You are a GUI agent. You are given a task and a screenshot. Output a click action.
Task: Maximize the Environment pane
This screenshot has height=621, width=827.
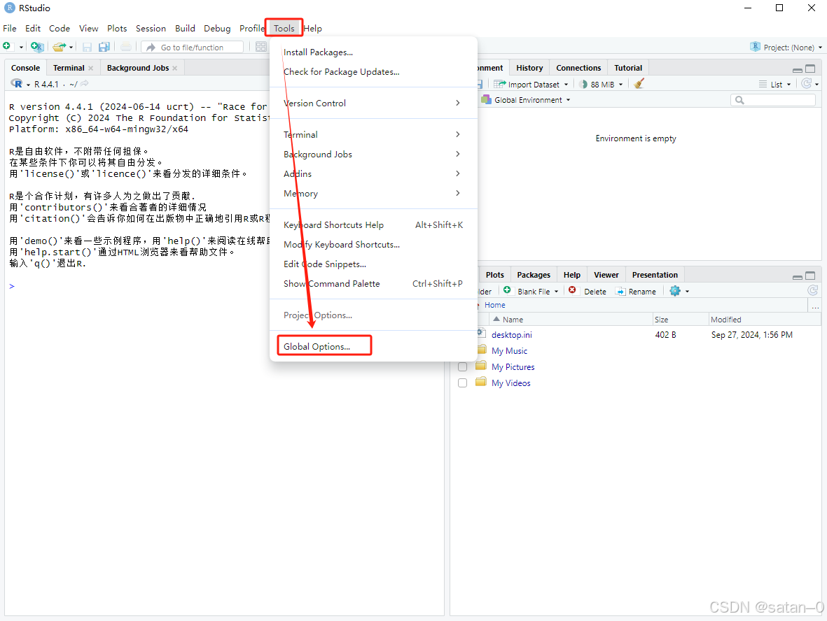[811, 69]
